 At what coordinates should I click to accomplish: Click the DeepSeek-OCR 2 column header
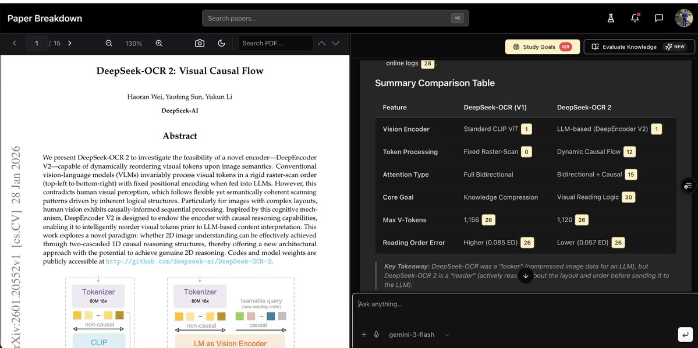click(x=584, y=107)
